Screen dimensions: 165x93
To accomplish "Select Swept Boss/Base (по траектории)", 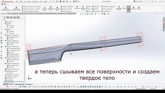I will coord(31,7).
